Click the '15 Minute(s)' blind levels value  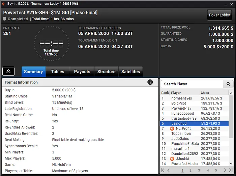pyautogui.click(x=62, y=102)
